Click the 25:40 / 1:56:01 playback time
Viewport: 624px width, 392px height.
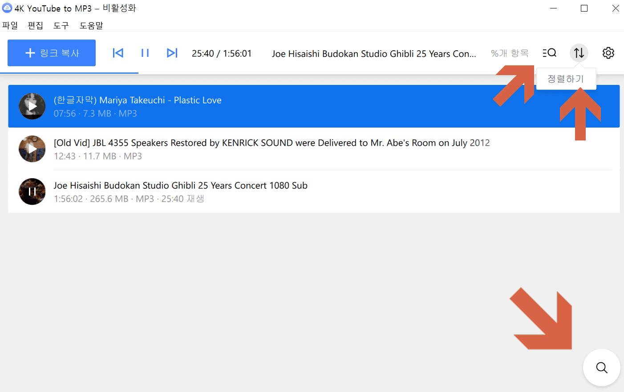click(222, 53)
